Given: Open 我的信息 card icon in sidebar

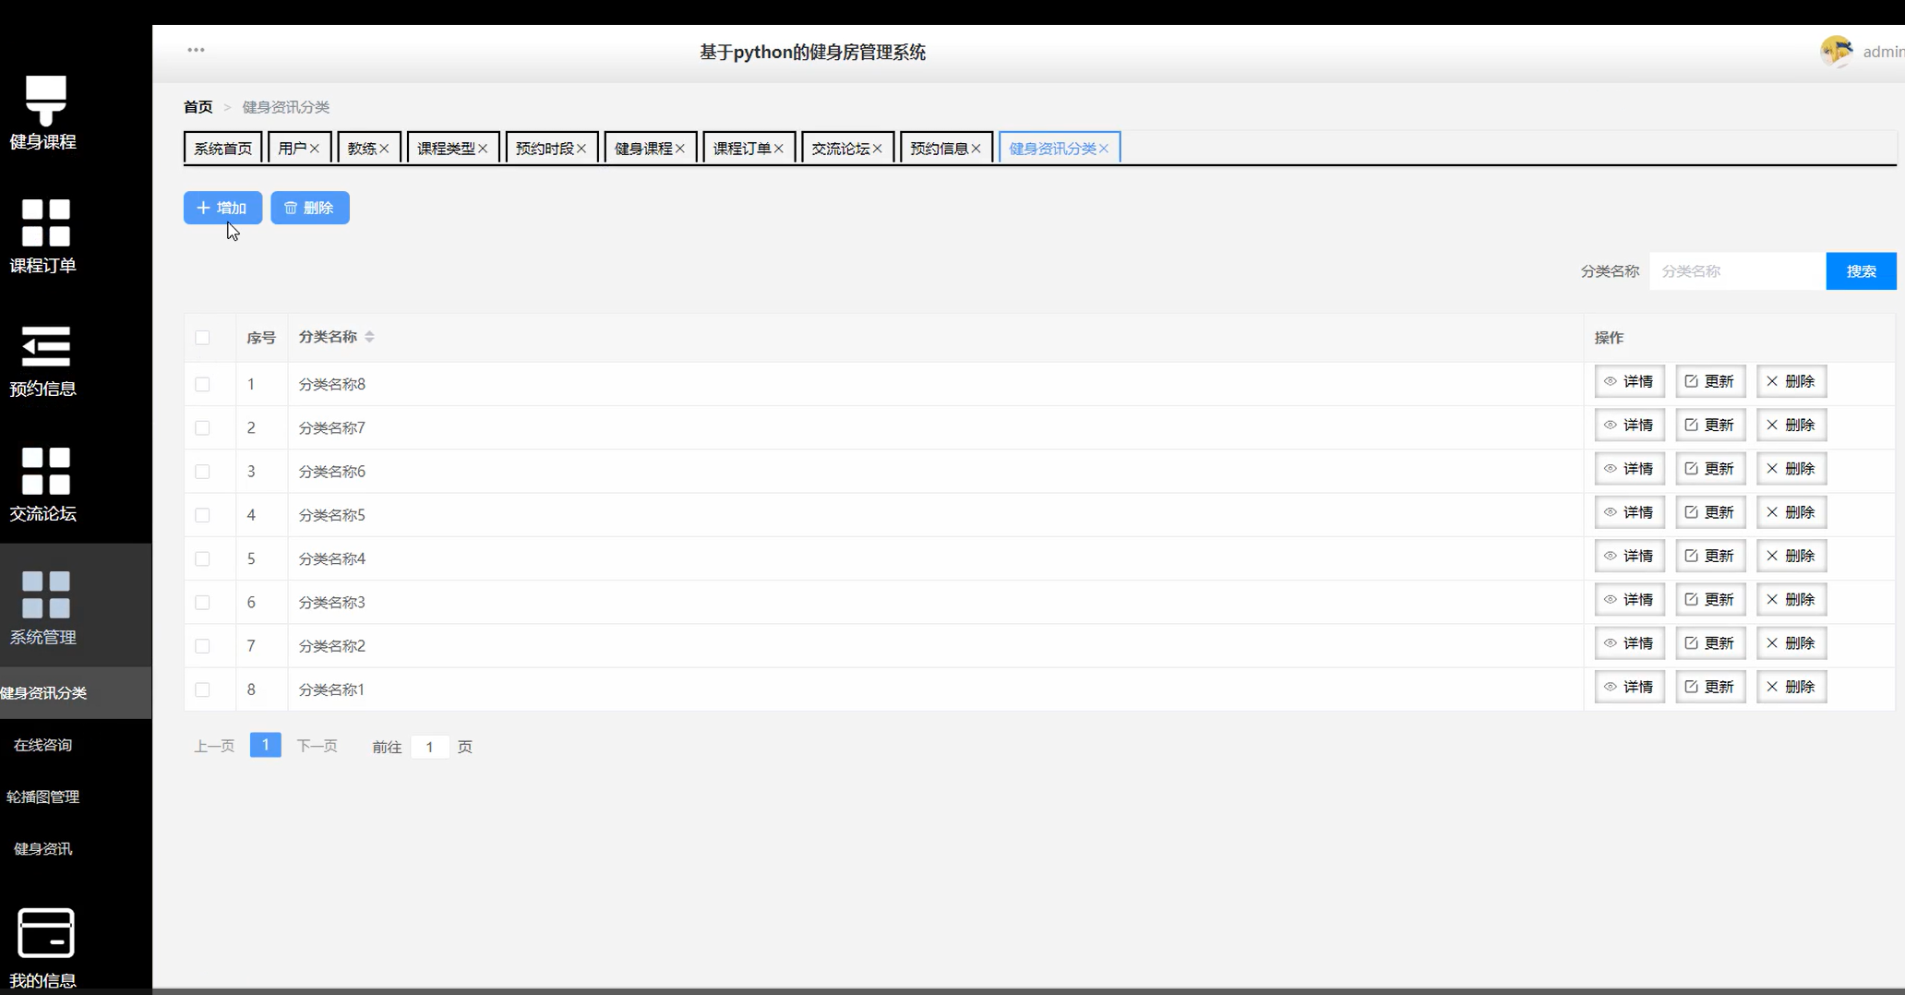Looking at the screenshot, I should pos(45,933).
